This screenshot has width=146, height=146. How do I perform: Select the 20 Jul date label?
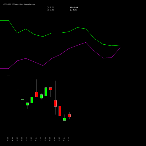click(x=45, y=139)
